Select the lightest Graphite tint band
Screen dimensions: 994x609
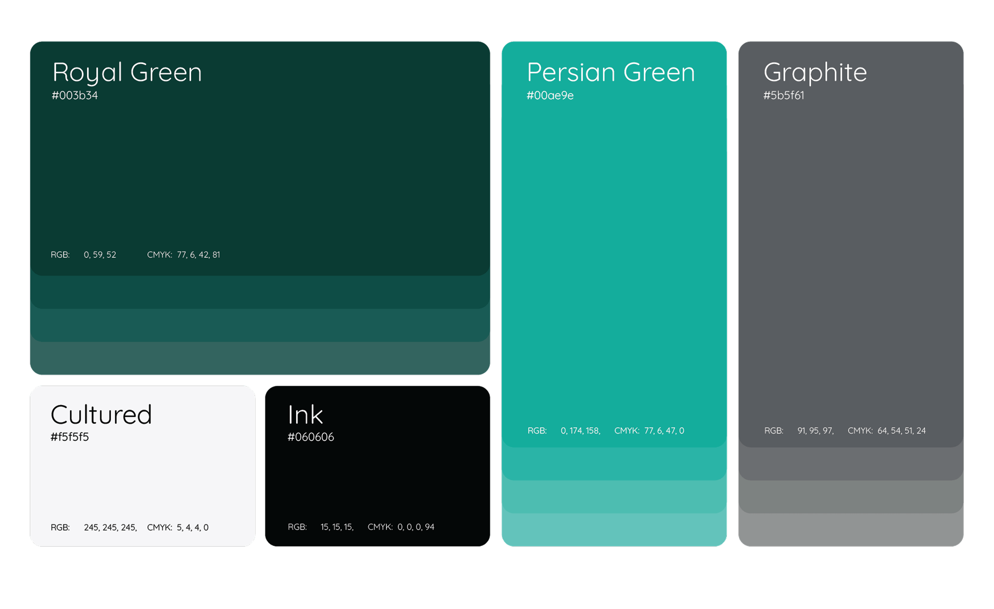pos(851,530)
